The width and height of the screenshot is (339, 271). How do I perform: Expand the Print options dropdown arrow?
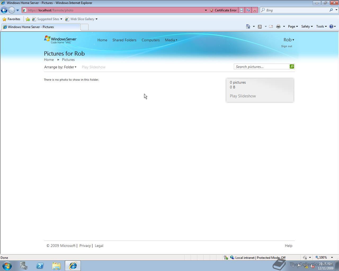coord(284,26)
